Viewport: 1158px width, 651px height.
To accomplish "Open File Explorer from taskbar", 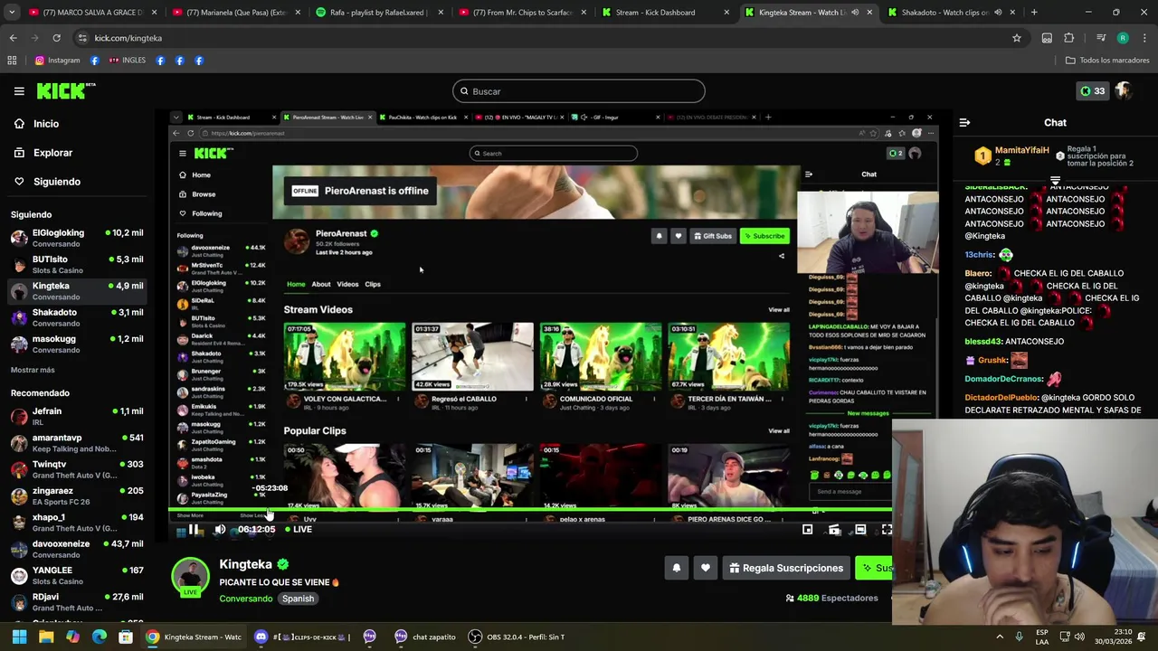I will tap(46, 637).
